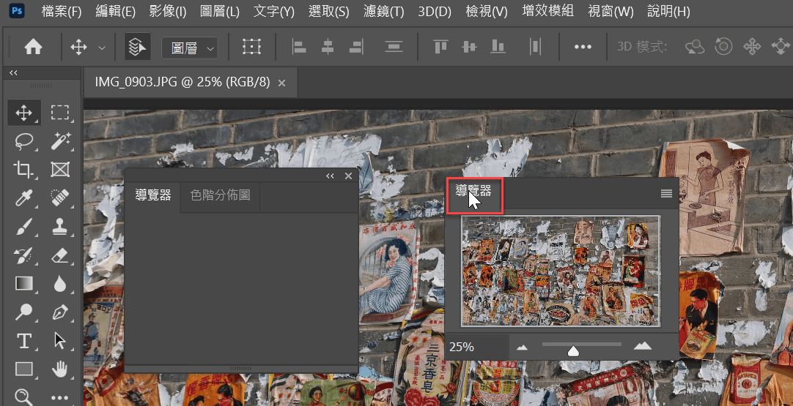Viewport: 793px width, 406px height.
Task: Select the Brush tool
Action: pyautogui.click(x=23, y=227)
